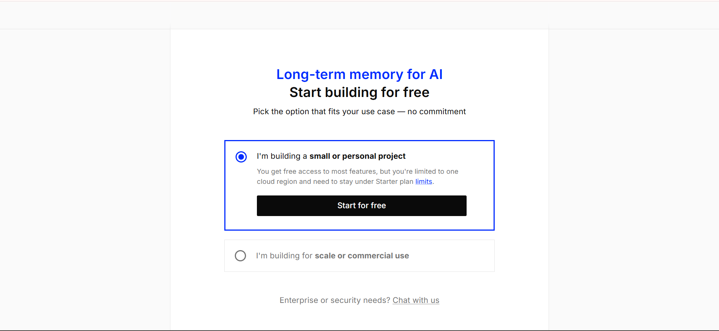
Task: Select the scale or commercial use radio button
Action: click(240, 256)
